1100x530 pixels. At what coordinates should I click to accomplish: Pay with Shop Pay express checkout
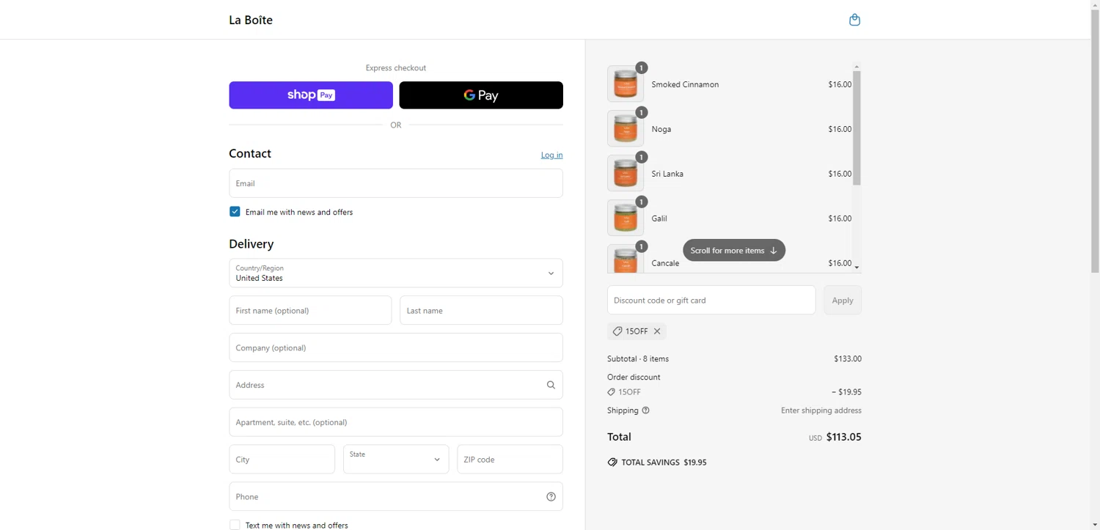tap(311, 95)
